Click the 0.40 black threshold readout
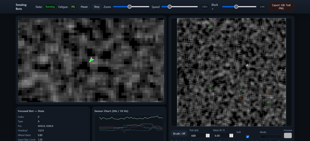The image size is (310, 141). point(262,7)
